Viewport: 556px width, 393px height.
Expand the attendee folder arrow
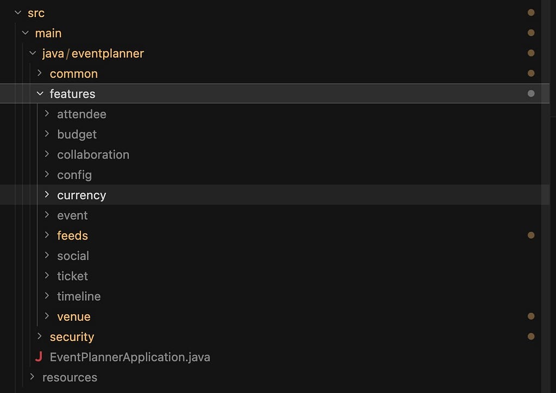(x=47, y=114)
